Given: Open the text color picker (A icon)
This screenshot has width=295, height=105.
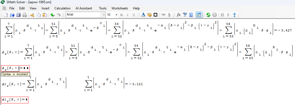Looking at the screenshot, I should click(x=143, y=15).
